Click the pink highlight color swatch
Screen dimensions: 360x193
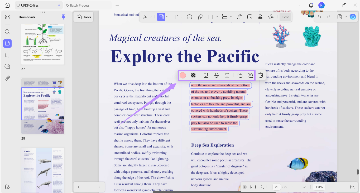click(x=183, y=75)
